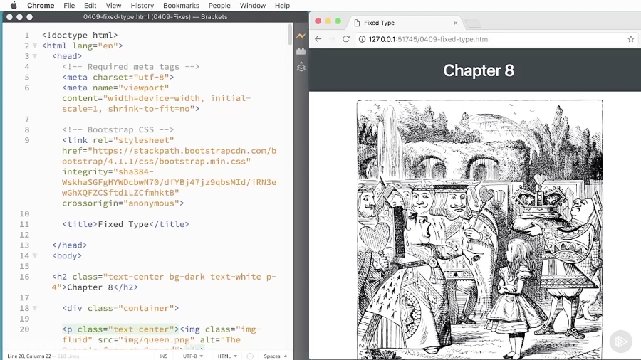Click the Chapter 8 heading in browser

(x=479, y=70)
